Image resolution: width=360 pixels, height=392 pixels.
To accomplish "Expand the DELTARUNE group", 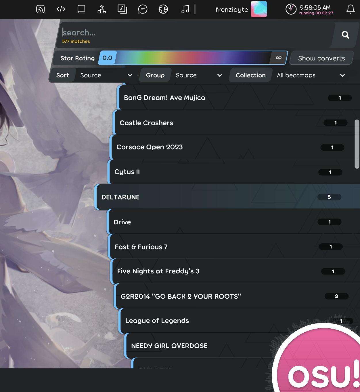I will point(227,197).
